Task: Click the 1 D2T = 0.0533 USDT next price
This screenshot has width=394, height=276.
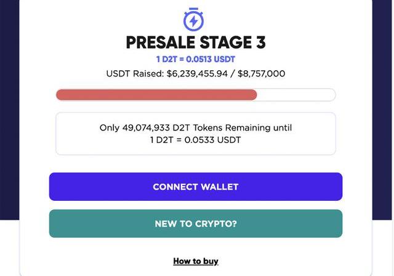Action: pyautogui.click(x=196, y=140)
